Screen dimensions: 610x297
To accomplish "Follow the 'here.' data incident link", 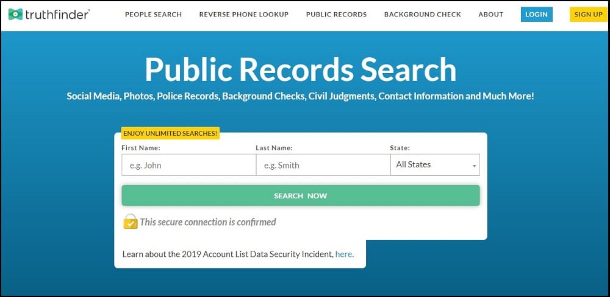I will (344, 254).
